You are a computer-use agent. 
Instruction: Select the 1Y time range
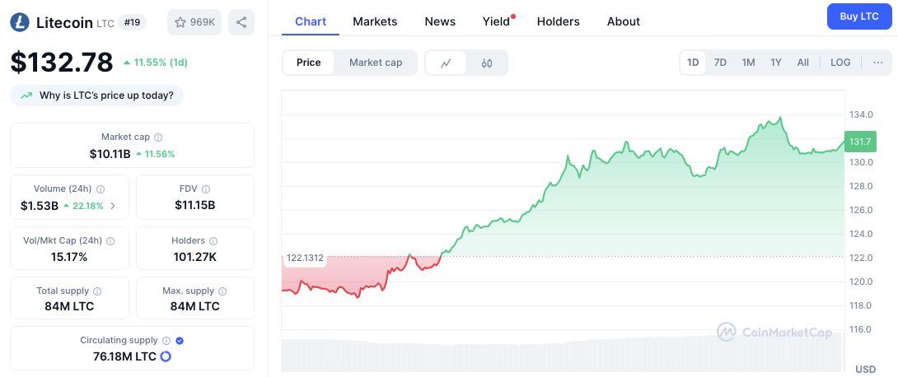tap(775, 63)
